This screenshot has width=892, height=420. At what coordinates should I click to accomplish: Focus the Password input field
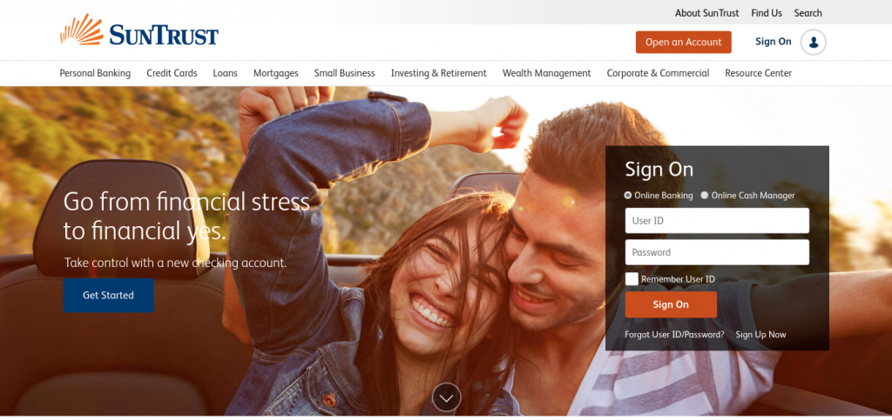(717, 252)
